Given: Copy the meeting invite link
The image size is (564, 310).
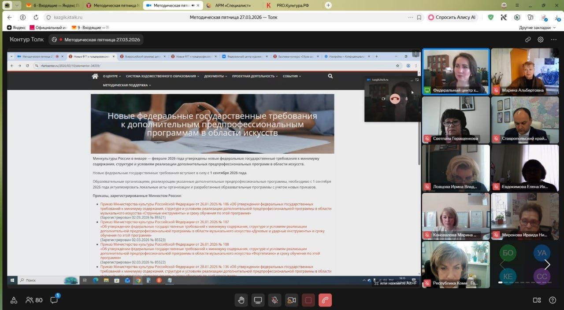Looking at the screenshot, I should (528, 40).
